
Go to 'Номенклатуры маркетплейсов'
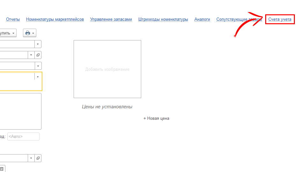55,19
